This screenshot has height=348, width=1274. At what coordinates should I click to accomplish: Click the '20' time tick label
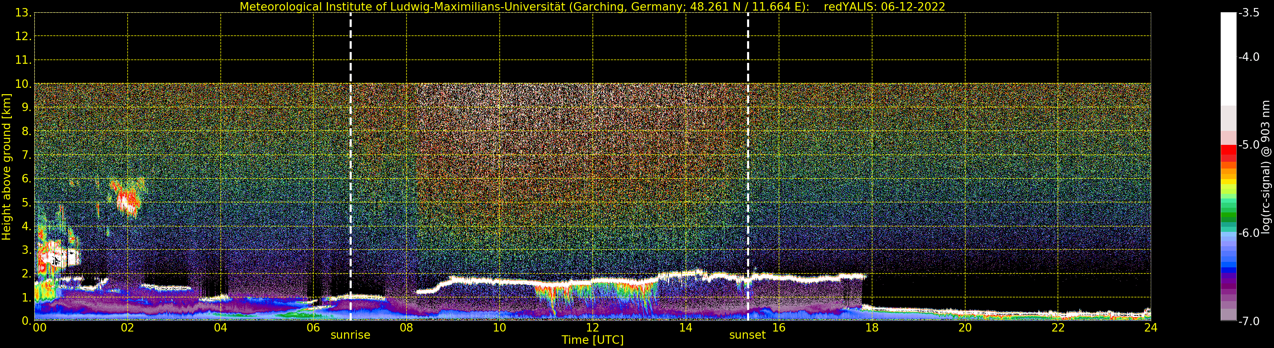pyautogui.click(x=965, y=327)
